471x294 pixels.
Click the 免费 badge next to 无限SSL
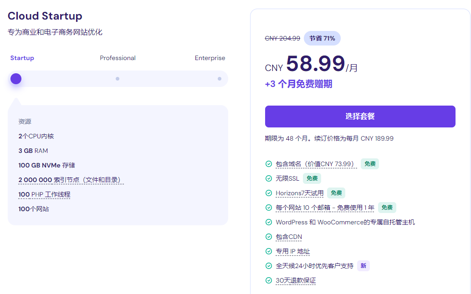tap(312, 178)
